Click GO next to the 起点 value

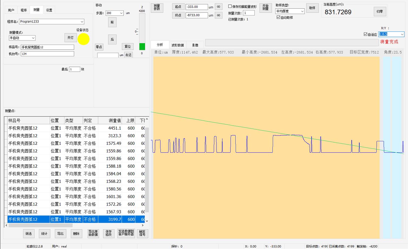pyautogui.click(x=218, y=7)
